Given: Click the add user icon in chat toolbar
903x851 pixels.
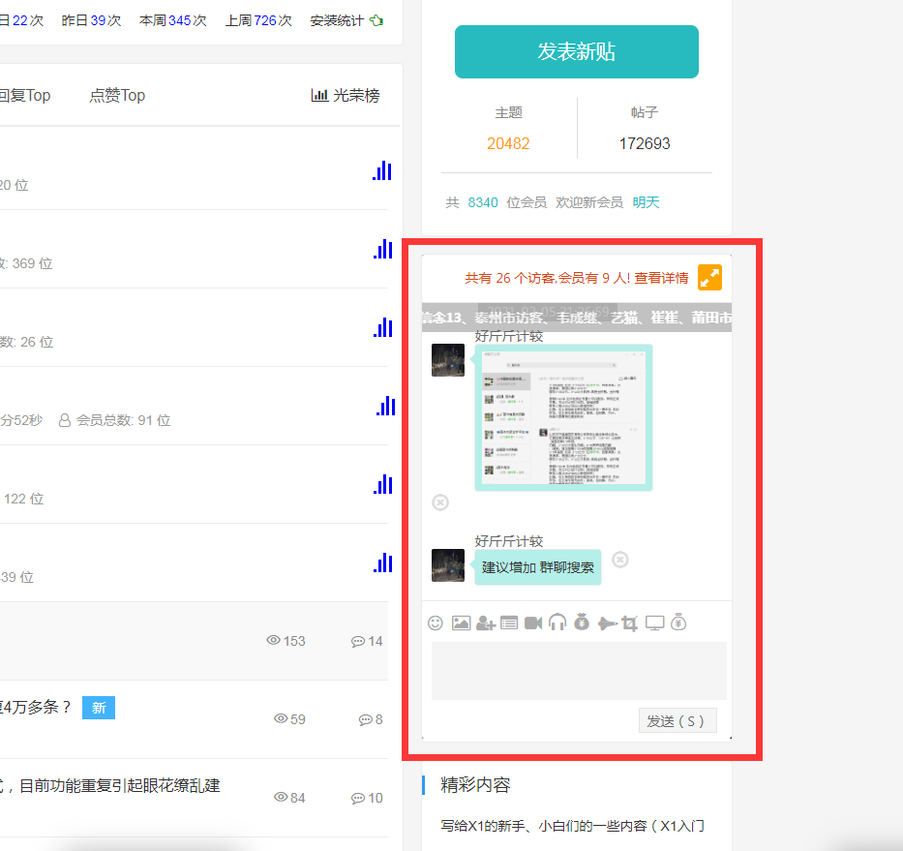Looking at the screenshot, I should point(486,623).
